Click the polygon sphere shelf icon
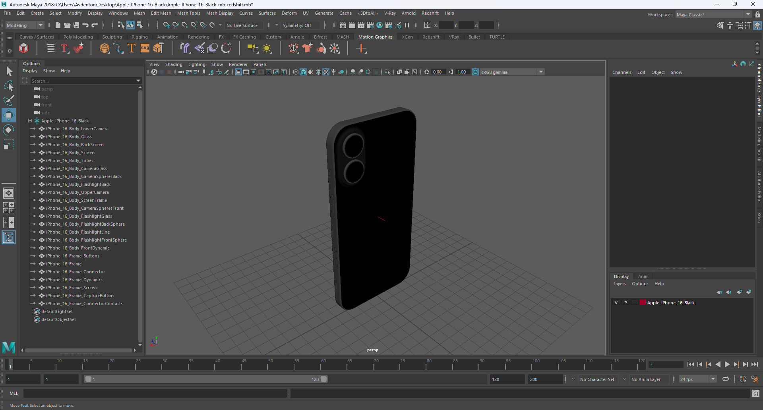This screenshot has height=410, width=763. [105, 48]
